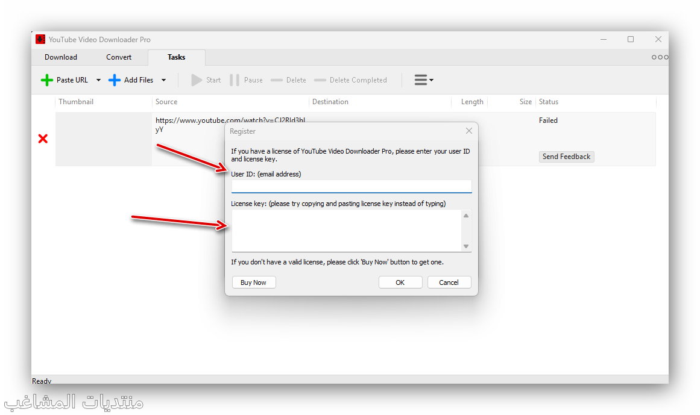700x415 pixels.
Task: Click the Size column header
Action: tap(525, 102)
